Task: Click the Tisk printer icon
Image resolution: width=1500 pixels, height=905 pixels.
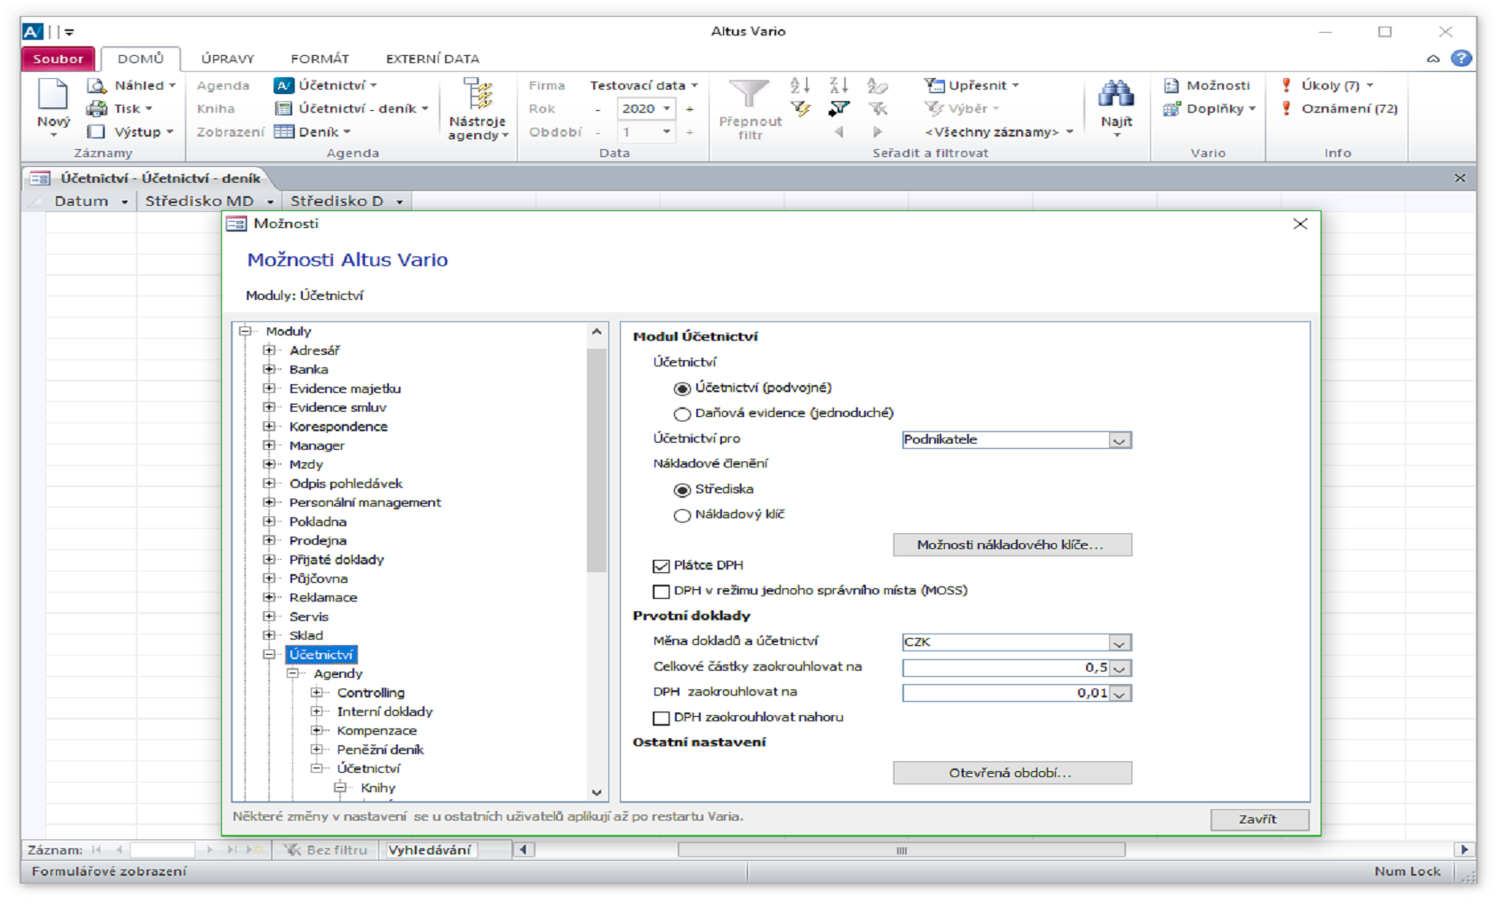Action: 97,108
